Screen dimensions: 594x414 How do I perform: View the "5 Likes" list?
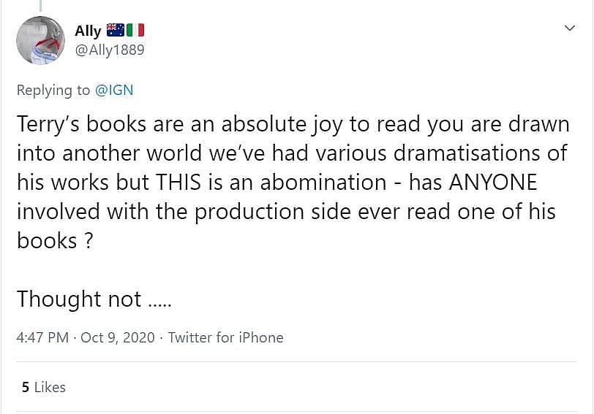tap(44, 387)
